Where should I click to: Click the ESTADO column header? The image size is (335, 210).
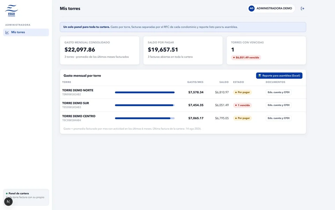[238, 82]
